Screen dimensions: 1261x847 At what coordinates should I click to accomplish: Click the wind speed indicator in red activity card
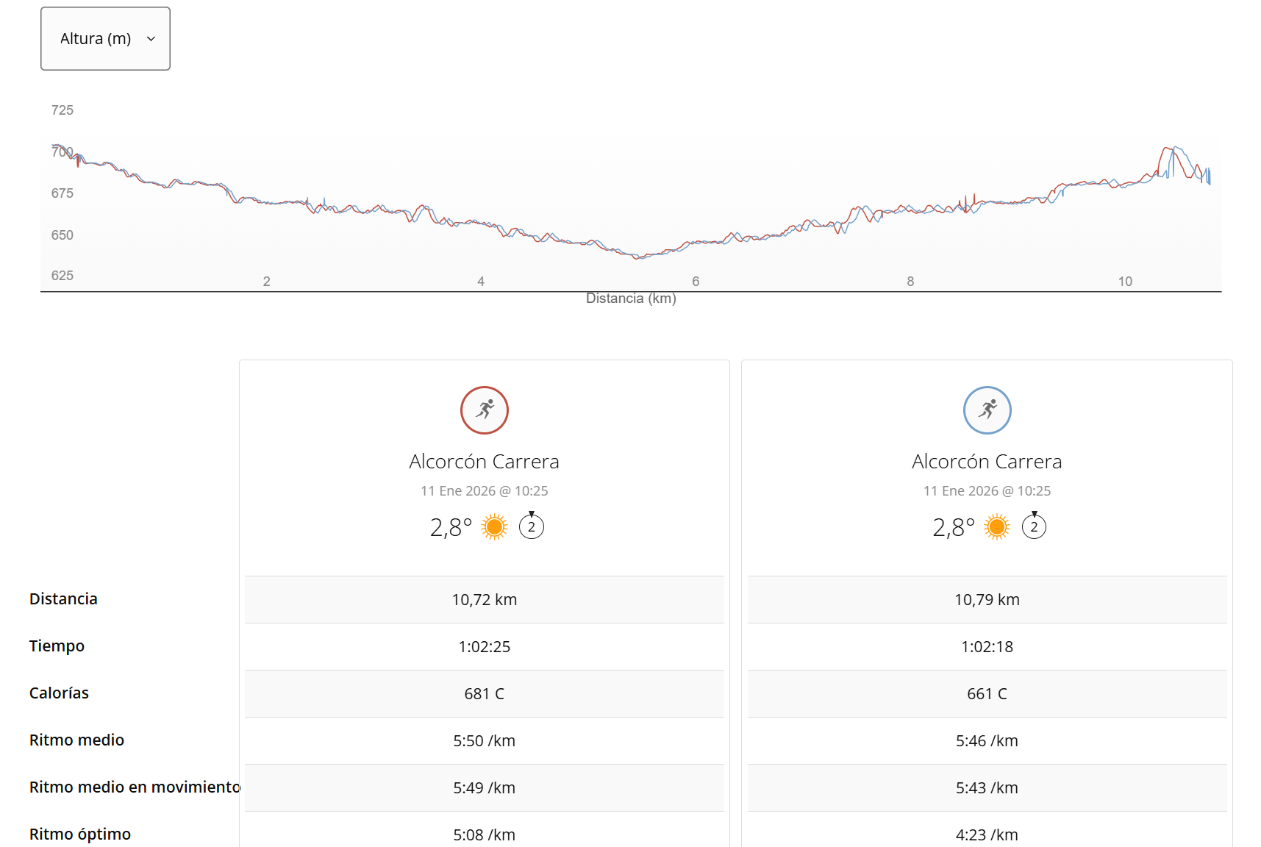[532, 526]
